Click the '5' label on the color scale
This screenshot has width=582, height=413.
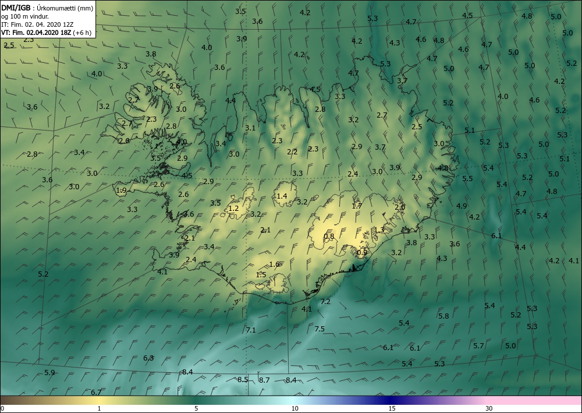point(196,408)
